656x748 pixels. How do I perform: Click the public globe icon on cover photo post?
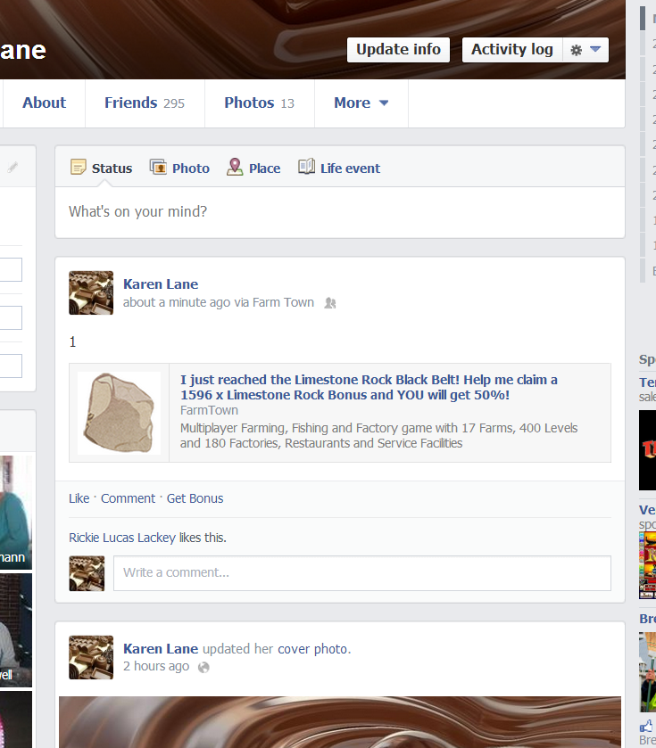[x=203, y=667]
